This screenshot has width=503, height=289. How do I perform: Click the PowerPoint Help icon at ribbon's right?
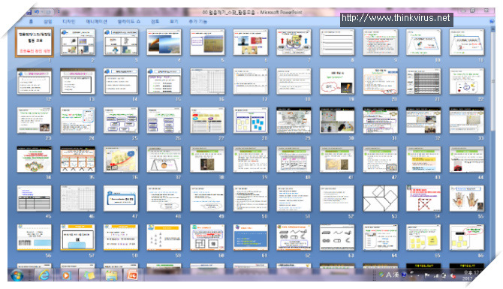[492, 22]
